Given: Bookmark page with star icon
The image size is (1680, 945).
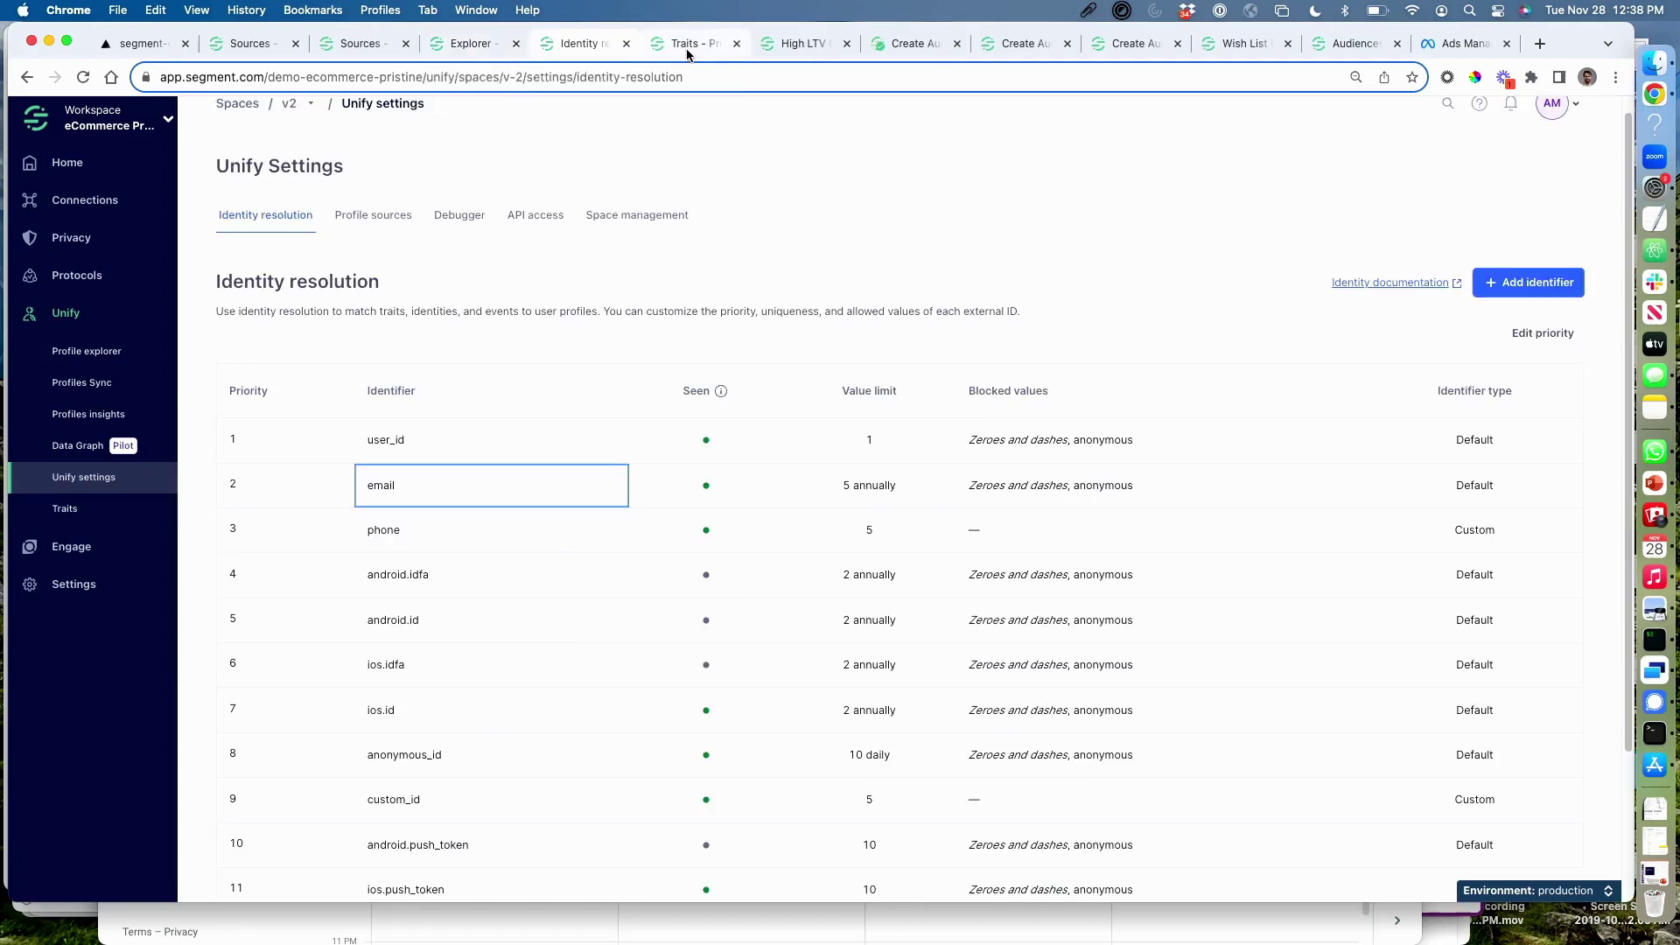Looking at the screenshot, I should [1411, 77].
